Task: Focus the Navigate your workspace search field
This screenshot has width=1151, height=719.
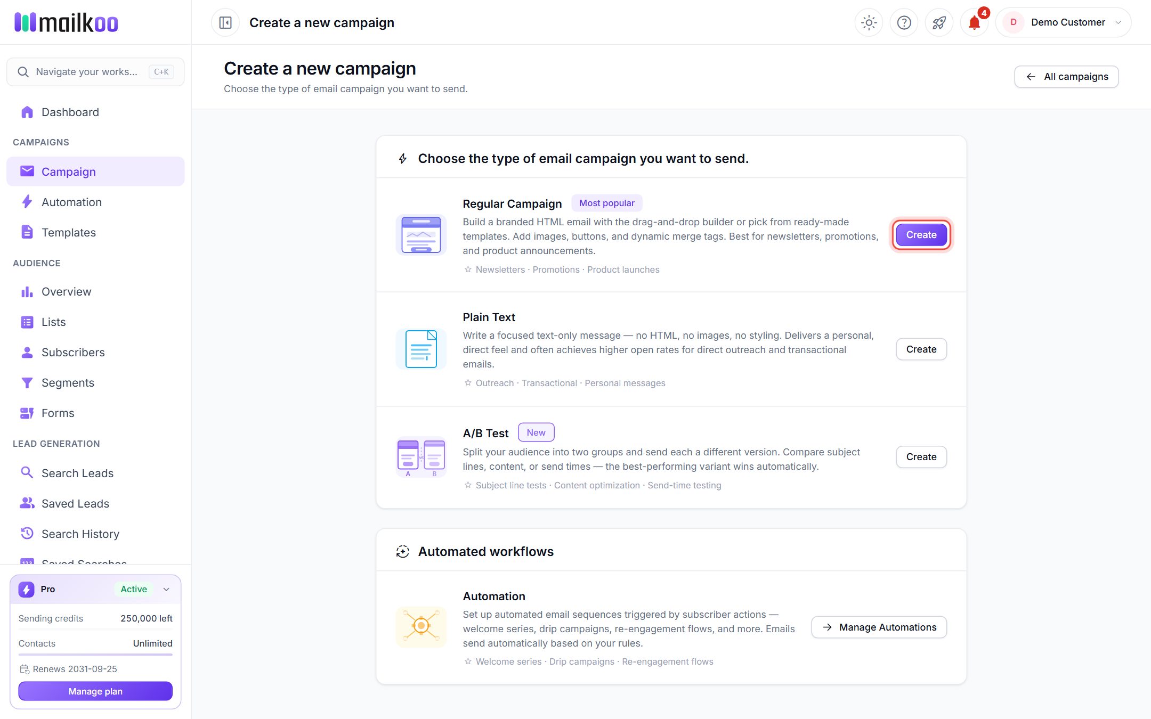Action: (95, 72)
